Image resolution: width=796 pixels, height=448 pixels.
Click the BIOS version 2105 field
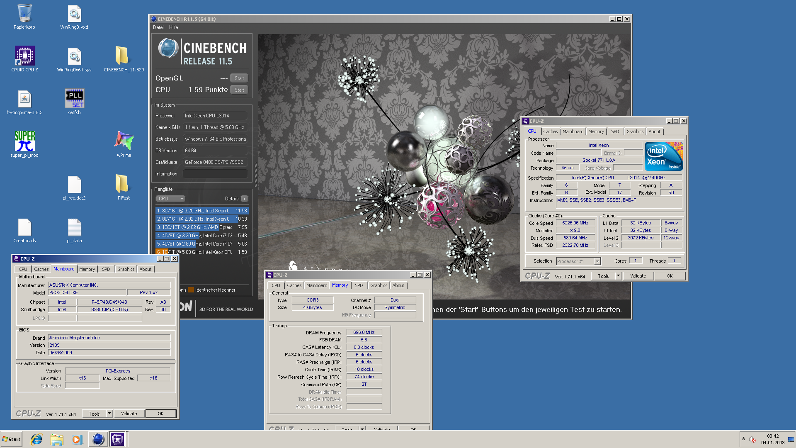point(109,345)
